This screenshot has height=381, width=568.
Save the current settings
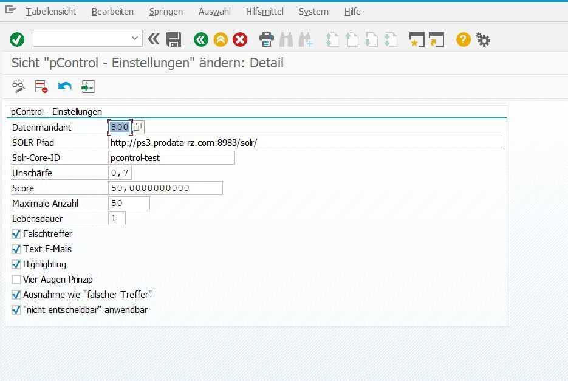coord(174,39)
